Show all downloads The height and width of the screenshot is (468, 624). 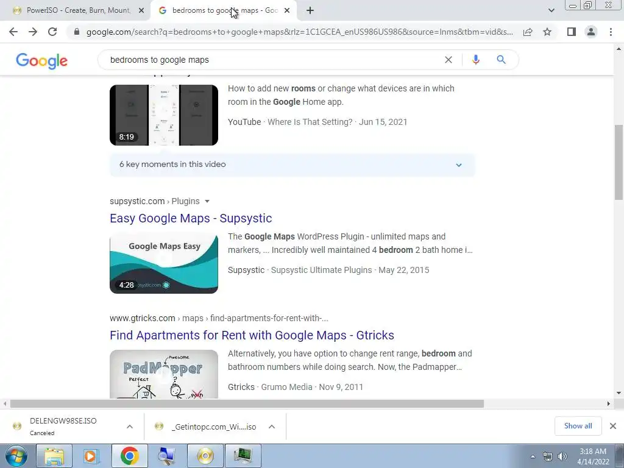(578, 426)
